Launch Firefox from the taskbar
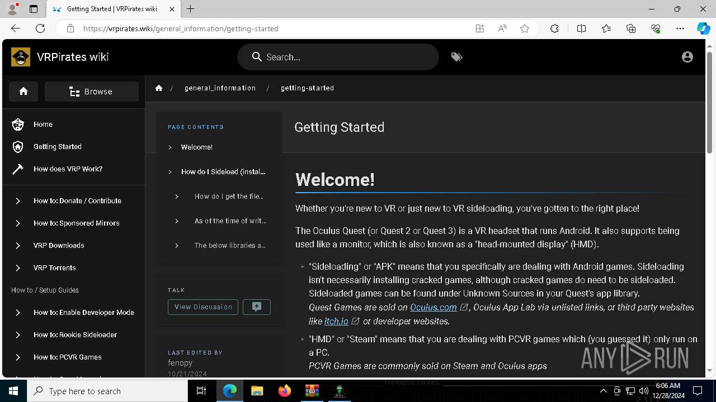This screenshot has height=402, width=716. point(285,391)
